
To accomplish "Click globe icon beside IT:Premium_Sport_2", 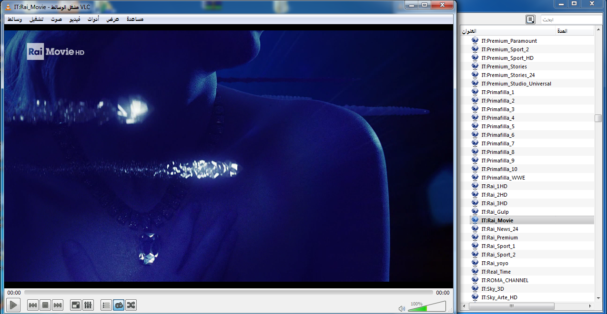I will coord(475,49).
